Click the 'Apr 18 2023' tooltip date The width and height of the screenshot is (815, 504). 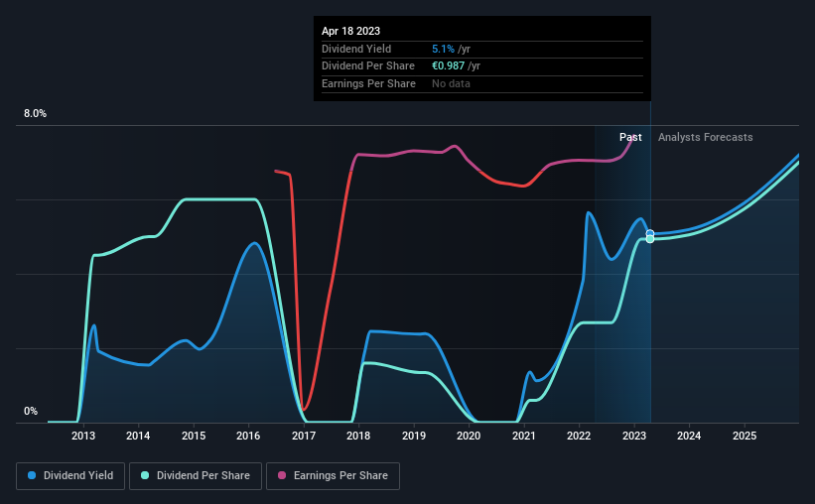click(x=350, y=31)
